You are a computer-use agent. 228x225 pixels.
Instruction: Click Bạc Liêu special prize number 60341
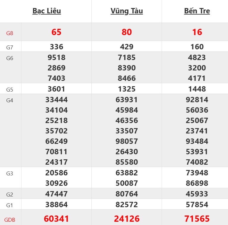click(x=56, y=219)
